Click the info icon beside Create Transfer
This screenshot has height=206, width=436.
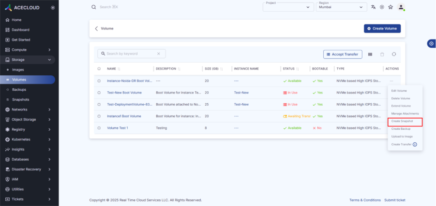(x=415, y=144)
